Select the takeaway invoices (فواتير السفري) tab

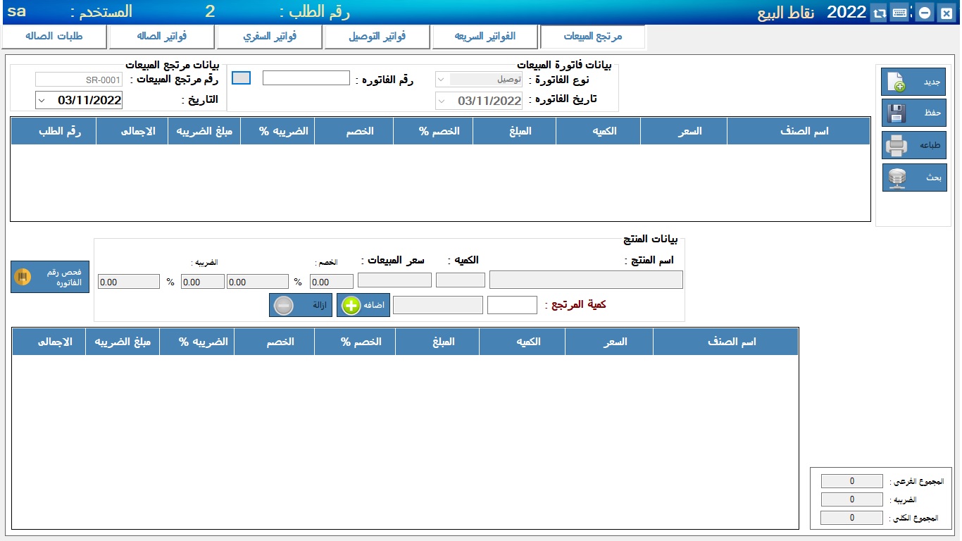coord(269,37)
